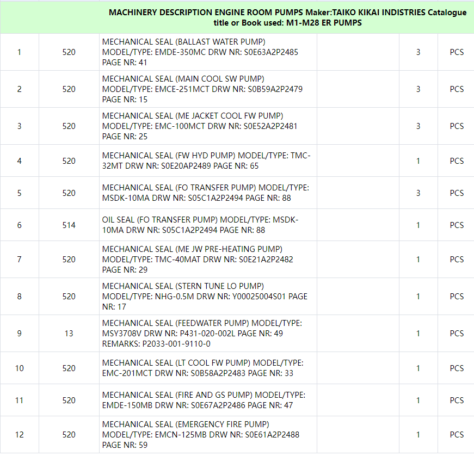
Task: Click the LT Cool FW Pump seal description
Action: 202,368
